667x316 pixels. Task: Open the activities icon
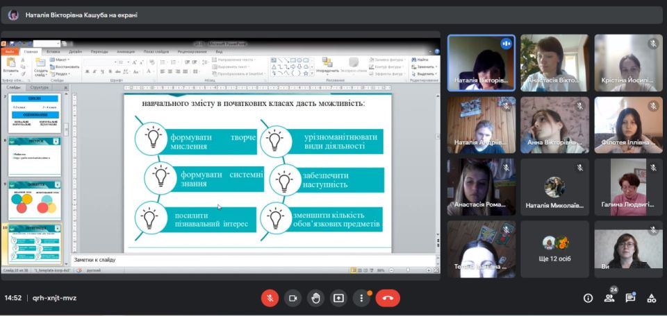[x=651, y=298]
